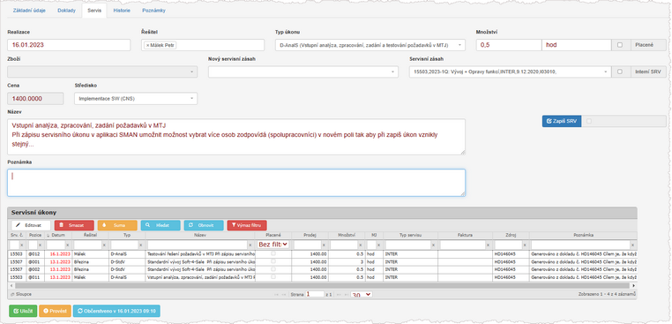672x324 pixels.
Task: Click the Název text area
Action: pyautogui.click(x=236, y=137)
